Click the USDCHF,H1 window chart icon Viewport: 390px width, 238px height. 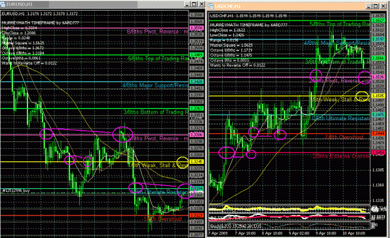pos(211,6)
